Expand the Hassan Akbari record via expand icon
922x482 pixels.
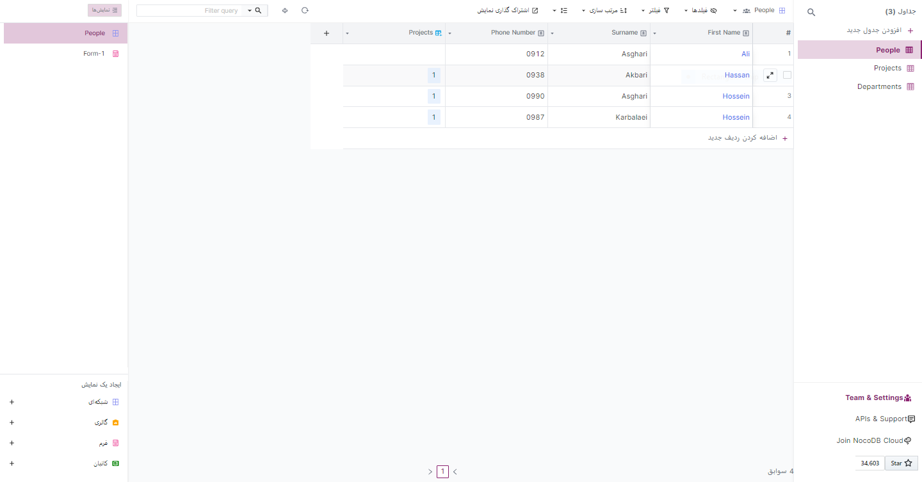coord(770,75)
